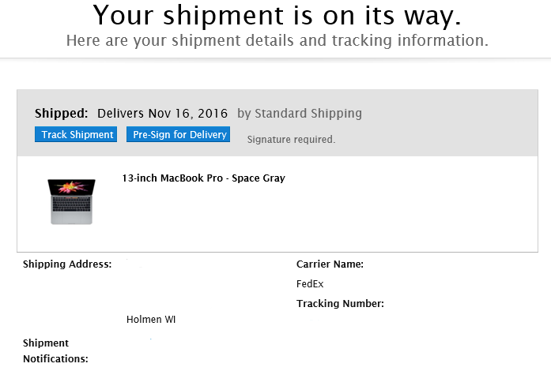This screenshot has height=371, width=551.
Task: Select the 'Holmen WI' address line
Action: [151, 320]
